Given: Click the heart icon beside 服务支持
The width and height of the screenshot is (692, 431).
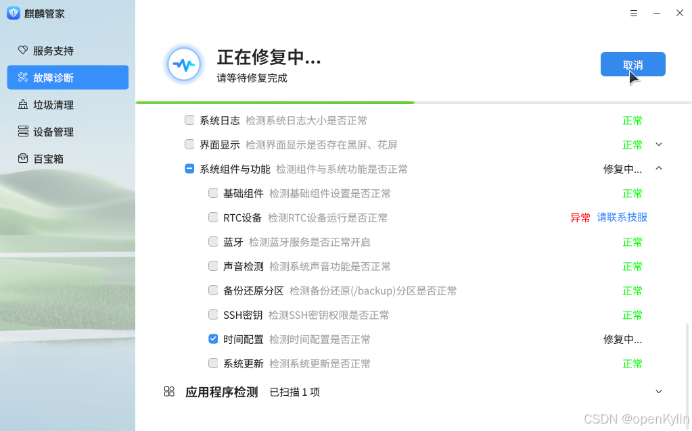Looking at the screenshot, I should tap(23, 50).
